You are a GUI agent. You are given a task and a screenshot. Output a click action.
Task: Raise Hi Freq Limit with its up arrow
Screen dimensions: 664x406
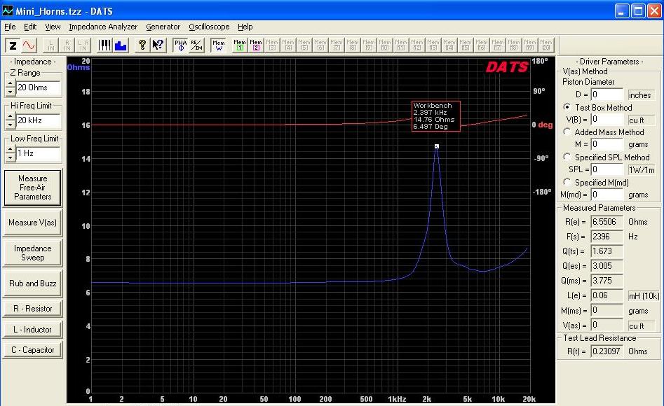tap(10, 116)
